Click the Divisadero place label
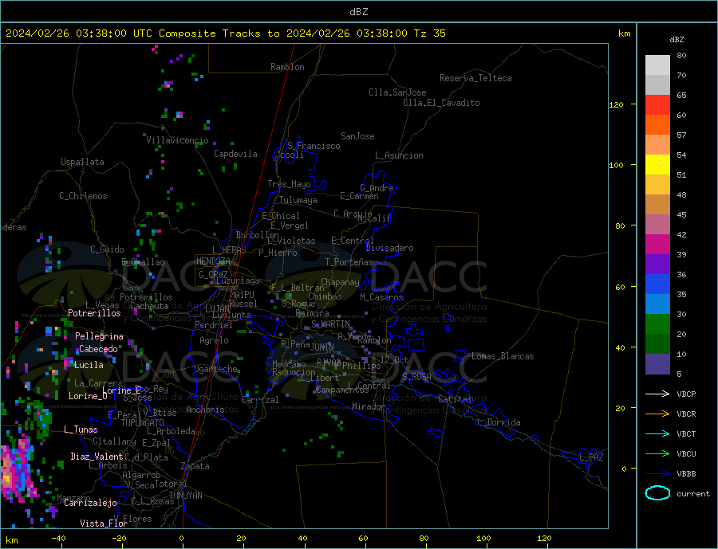 389,248
